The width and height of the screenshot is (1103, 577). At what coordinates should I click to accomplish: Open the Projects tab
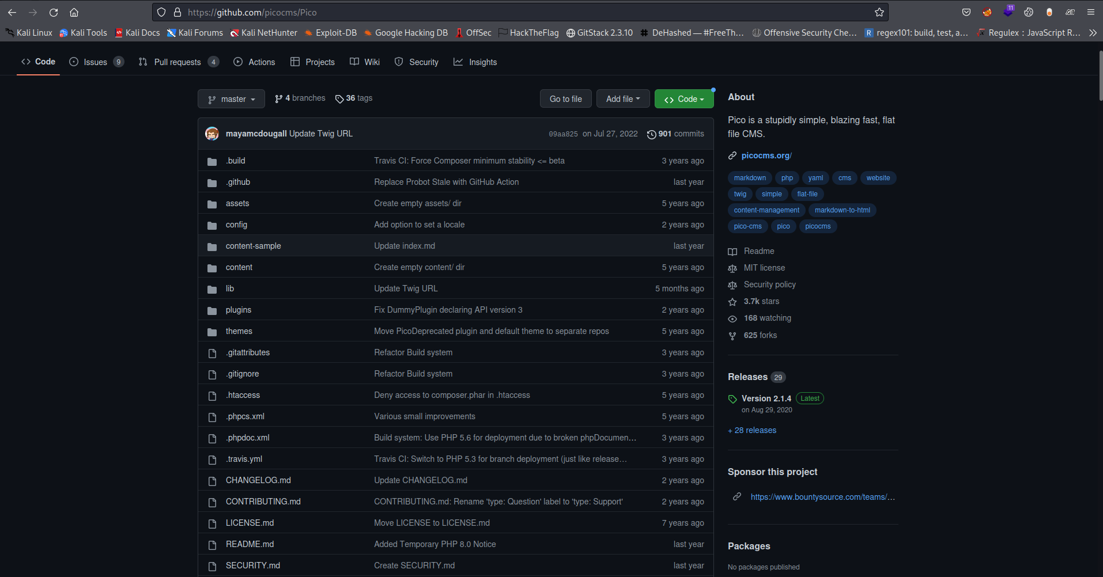click(x=312, y=62)
